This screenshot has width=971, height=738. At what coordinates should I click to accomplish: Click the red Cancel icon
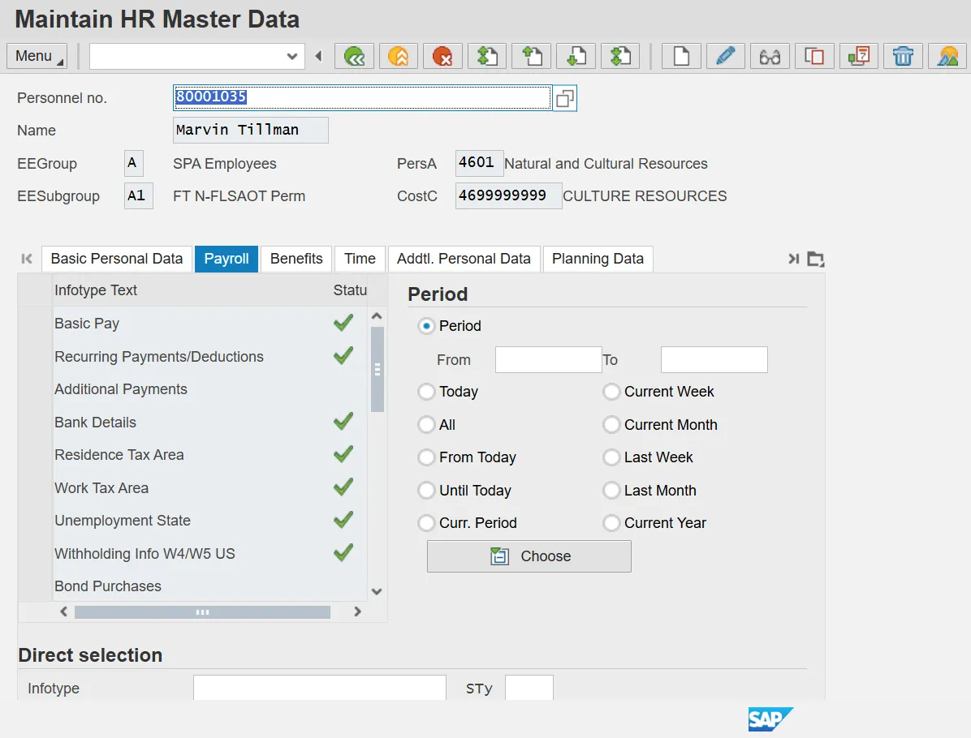(x=442, y=56)
